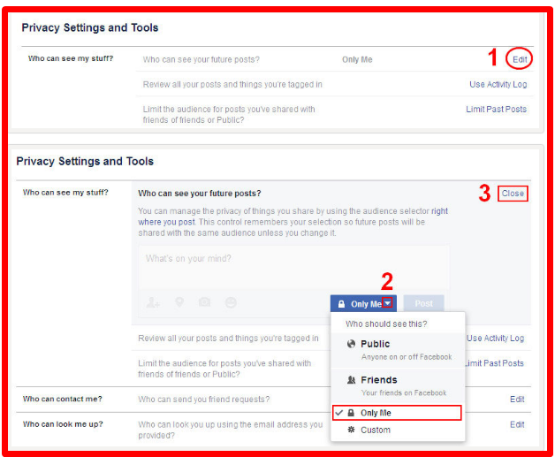This screenshot has height=457, width=555.
Task: Click the greyed Post button
Action: [x=423, y=303]
